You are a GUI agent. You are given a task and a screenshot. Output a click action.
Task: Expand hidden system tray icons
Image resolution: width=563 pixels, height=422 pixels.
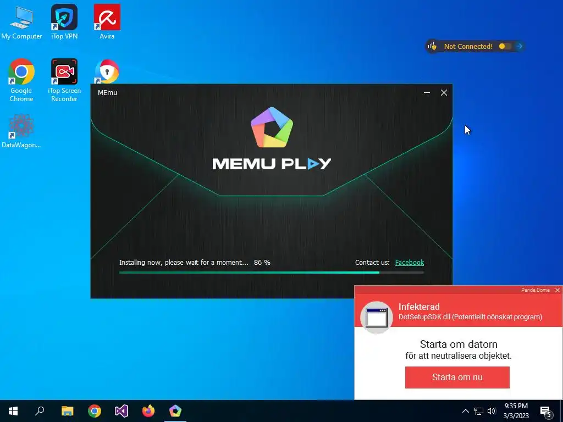(465, 411)
